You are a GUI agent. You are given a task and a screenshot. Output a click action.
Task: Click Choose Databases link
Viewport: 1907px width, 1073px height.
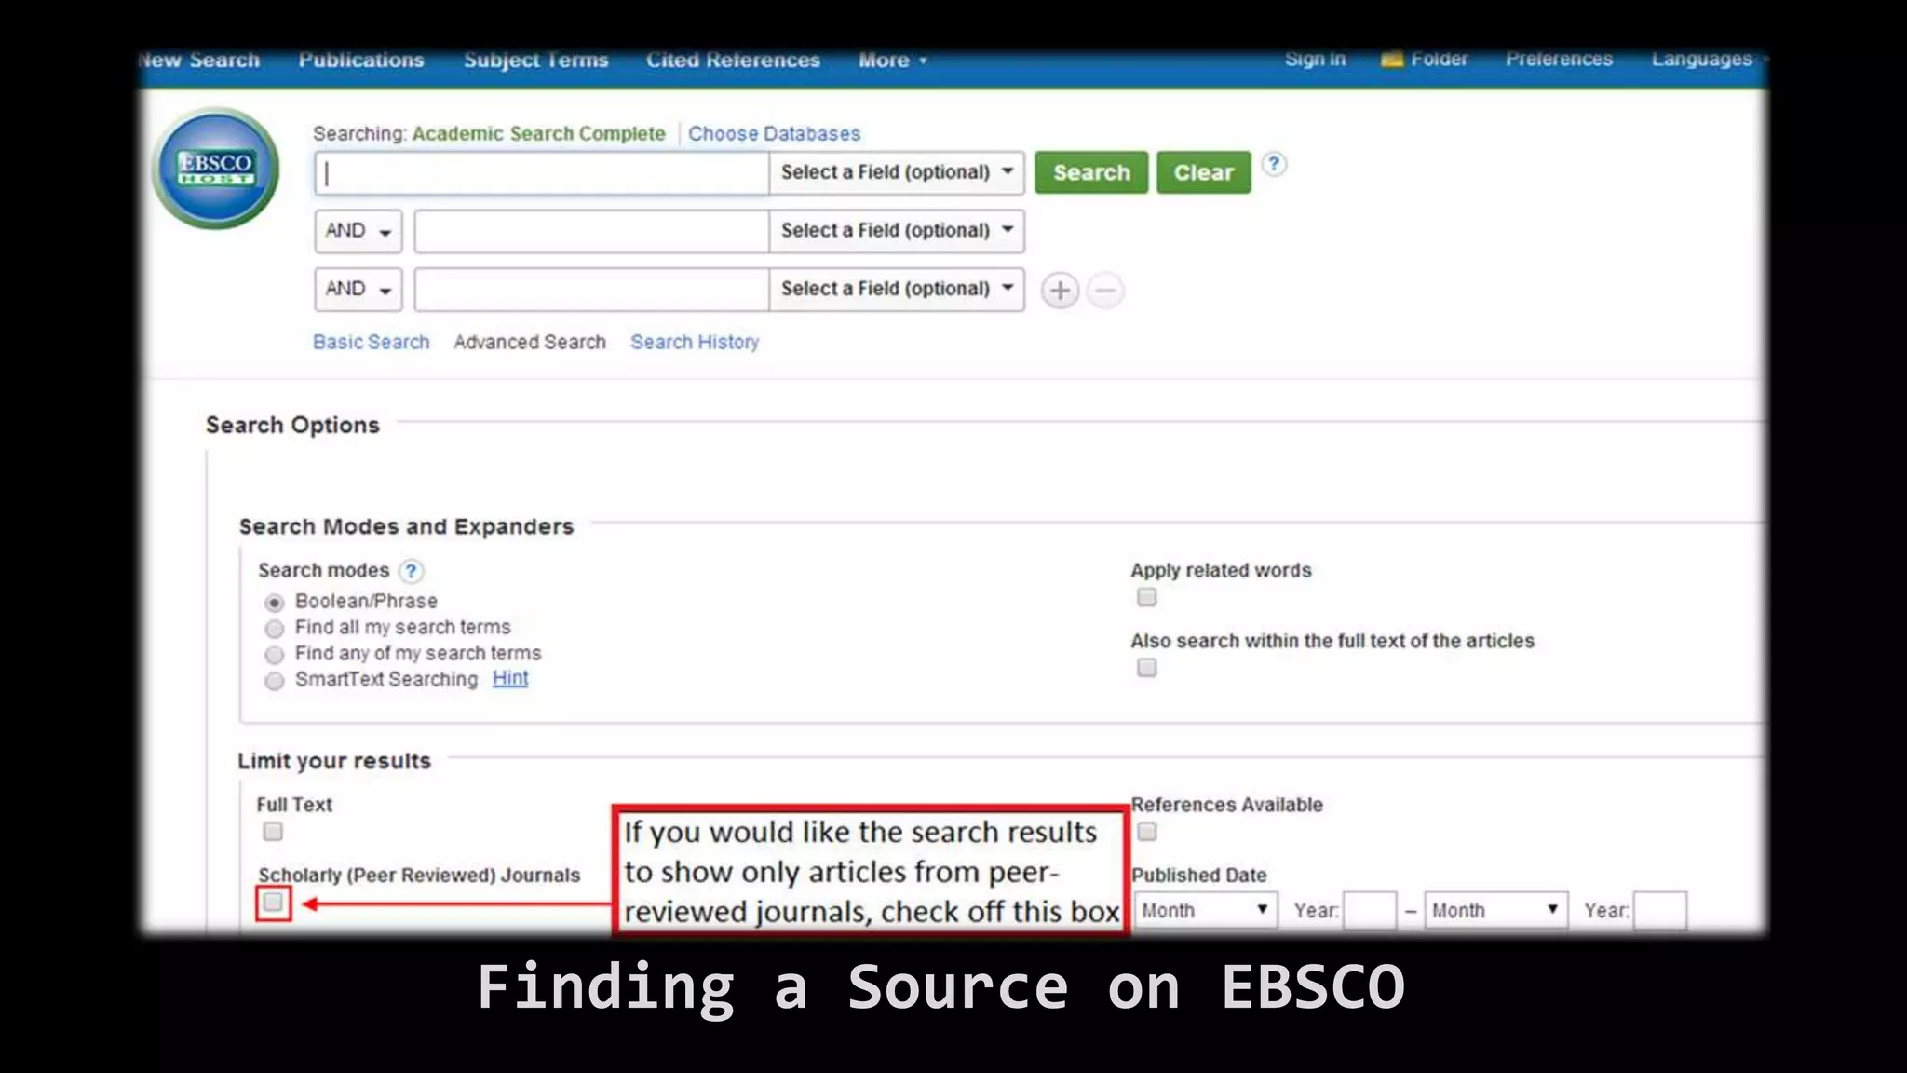coord(775,134)
